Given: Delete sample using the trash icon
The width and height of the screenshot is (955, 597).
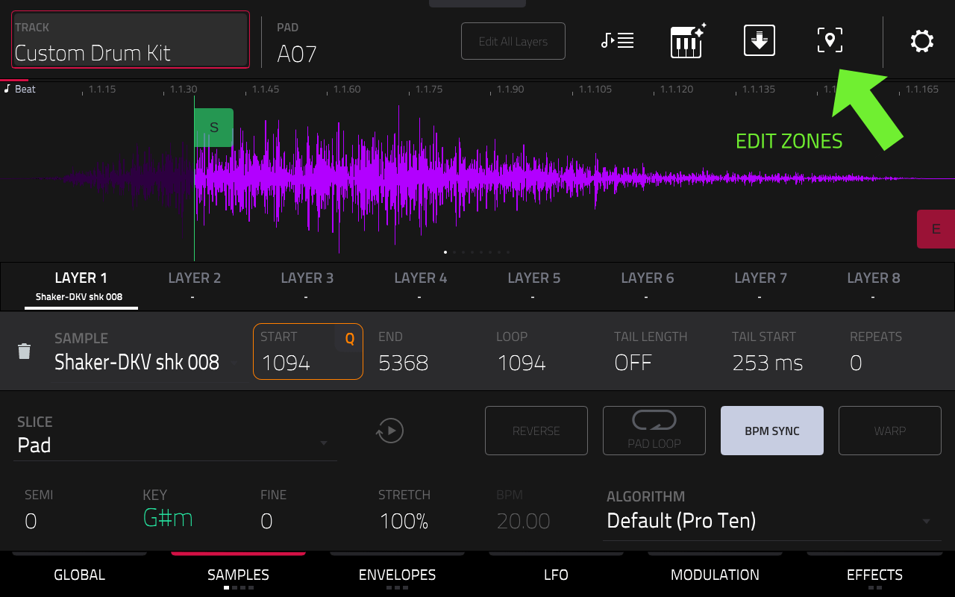Looking at the screenshot, I should [x=25, y=351].
